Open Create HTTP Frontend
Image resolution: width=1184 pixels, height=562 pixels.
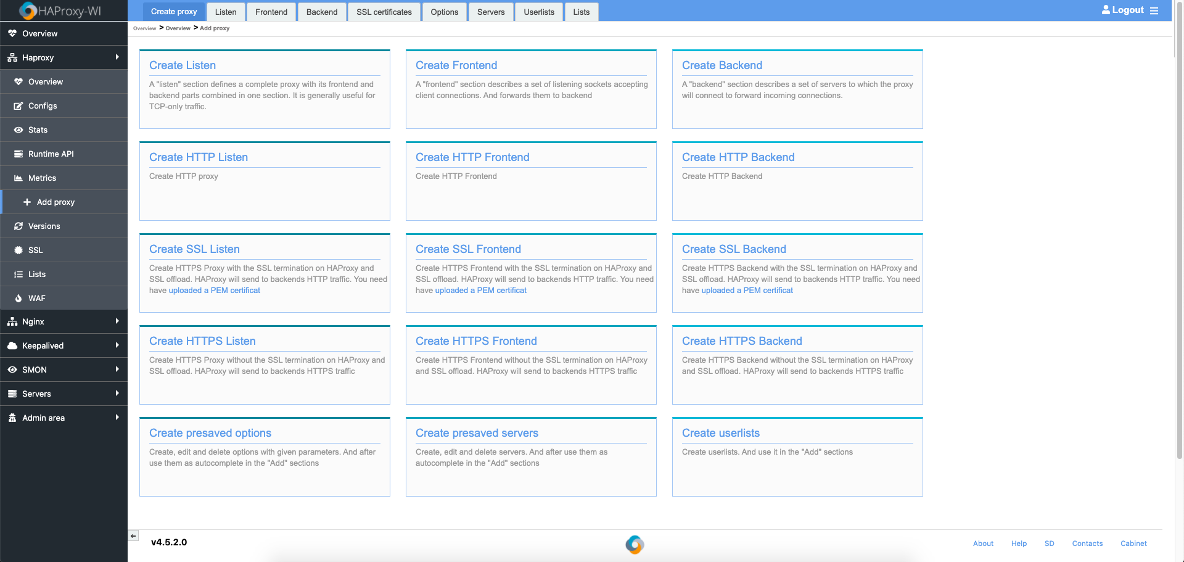coord(472,157)
